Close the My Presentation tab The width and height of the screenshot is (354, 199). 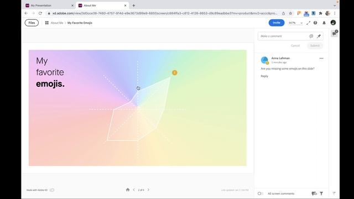(72, 6)
